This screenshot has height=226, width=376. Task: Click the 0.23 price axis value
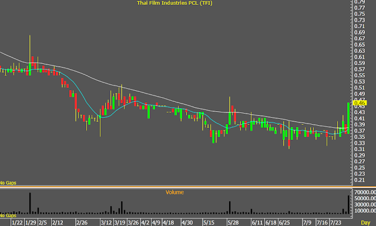[x=360, y=174]
